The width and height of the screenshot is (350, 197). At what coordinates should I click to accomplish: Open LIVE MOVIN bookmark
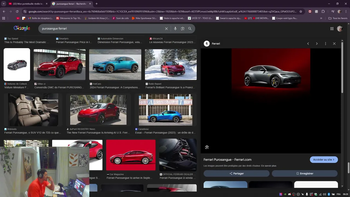click(x=257, y=18)
